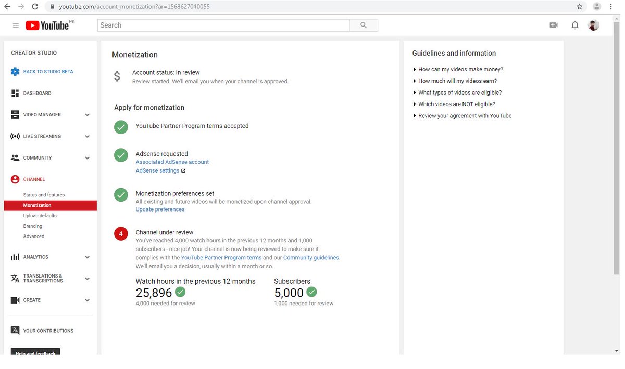Open Chrome's three-dot menu
This screenshot has width=625, height=369.
click(x=611, y=7)
